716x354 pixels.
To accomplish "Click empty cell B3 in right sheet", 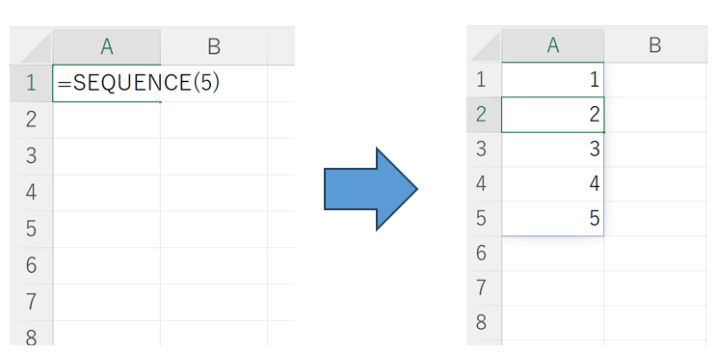I will 655,150.
